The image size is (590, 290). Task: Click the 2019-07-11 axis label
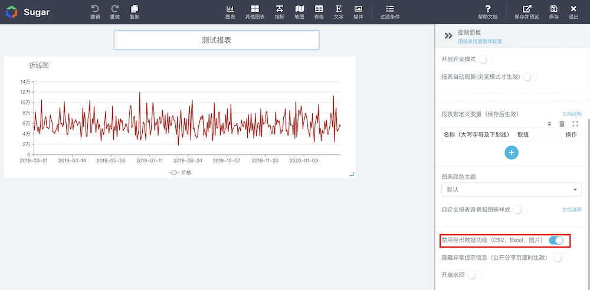[x=149, y=160]
